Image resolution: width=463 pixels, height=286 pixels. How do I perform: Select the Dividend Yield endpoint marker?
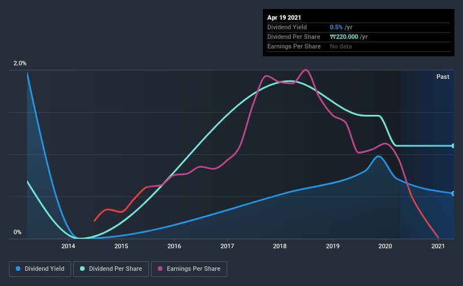point(453,194)
